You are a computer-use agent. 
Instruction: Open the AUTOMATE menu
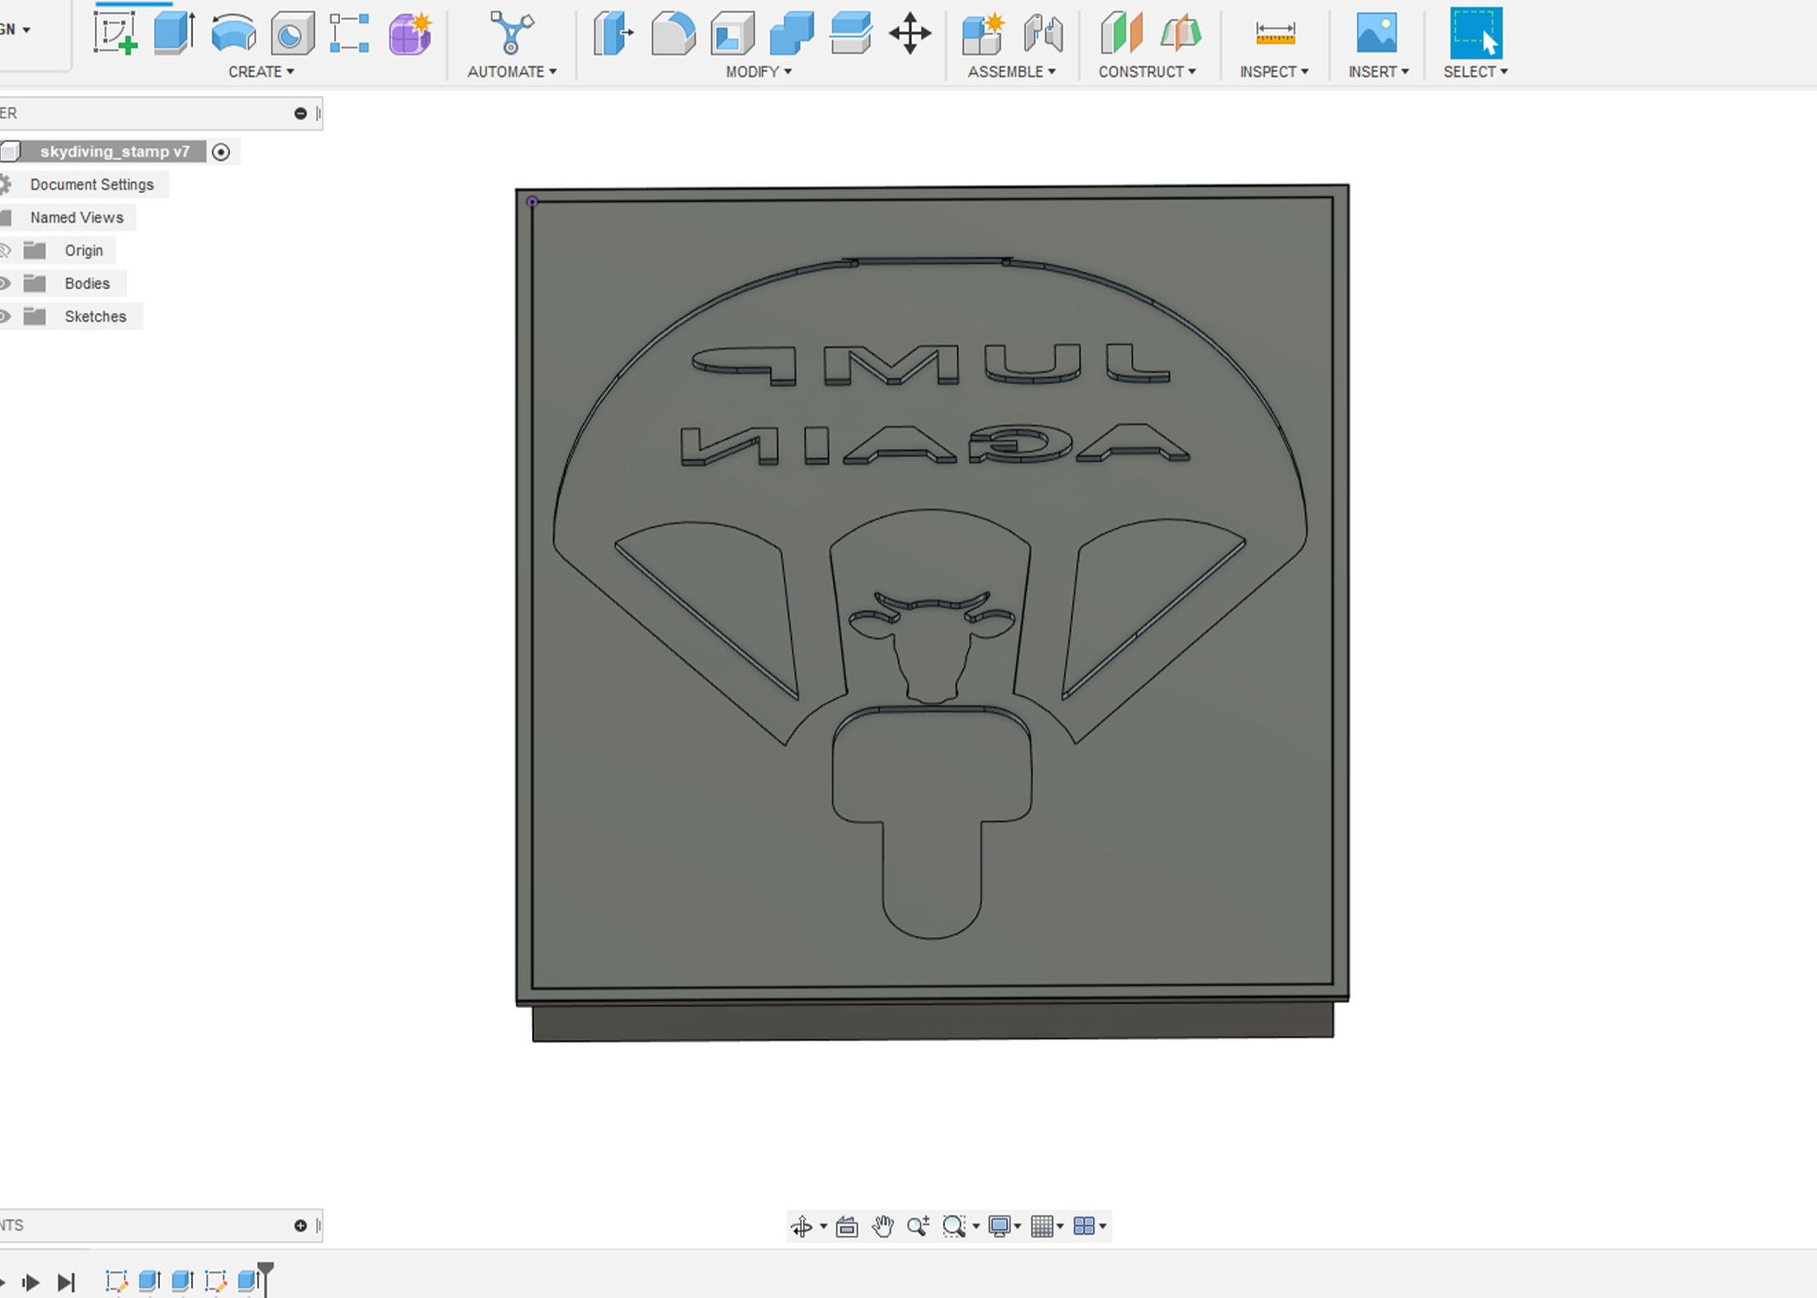(511, 72)
